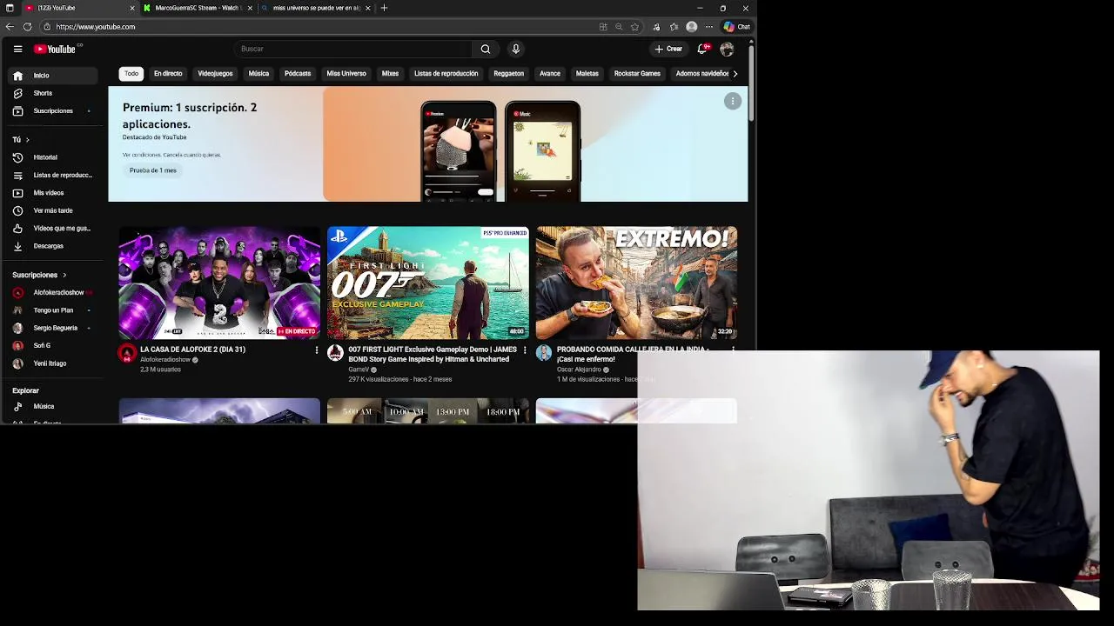Click the browser address bar URL
This screenshot has width=1114, height=626.
click(x=96, y=27)
